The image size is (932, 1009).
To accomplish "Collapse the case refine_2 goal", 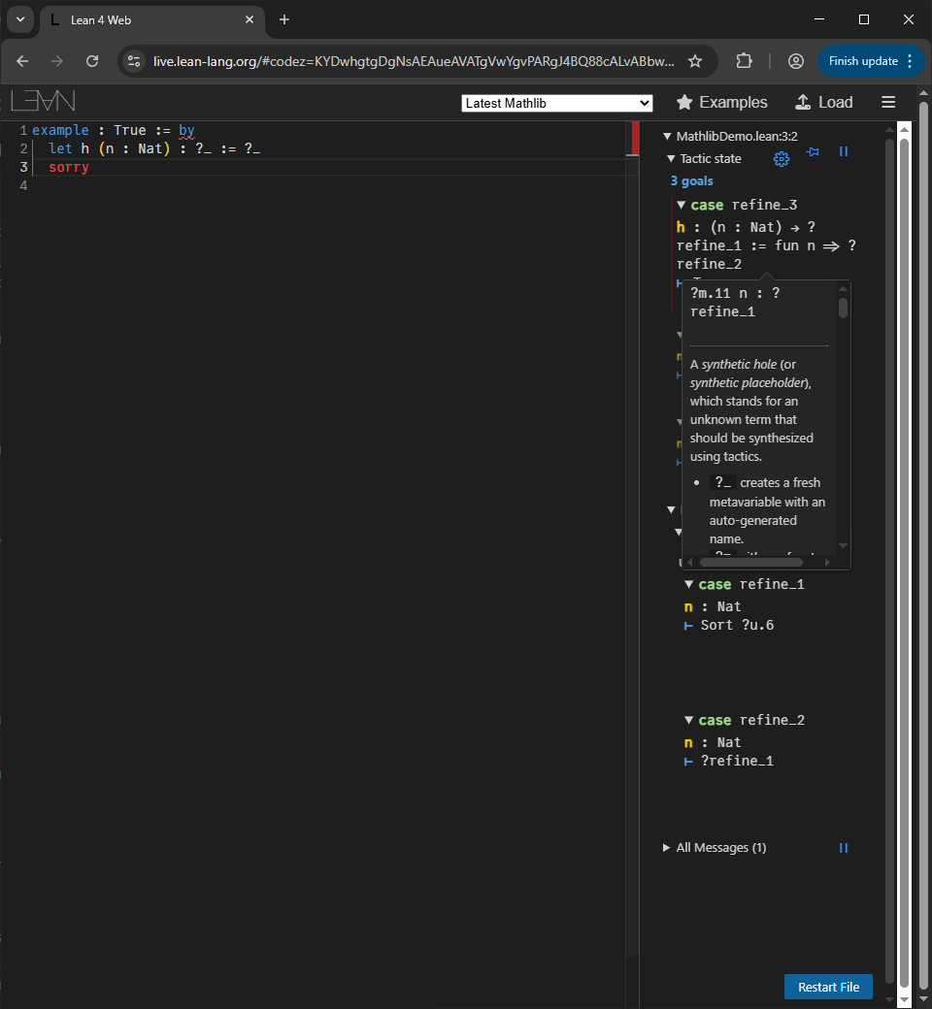I will pos(689,720).
